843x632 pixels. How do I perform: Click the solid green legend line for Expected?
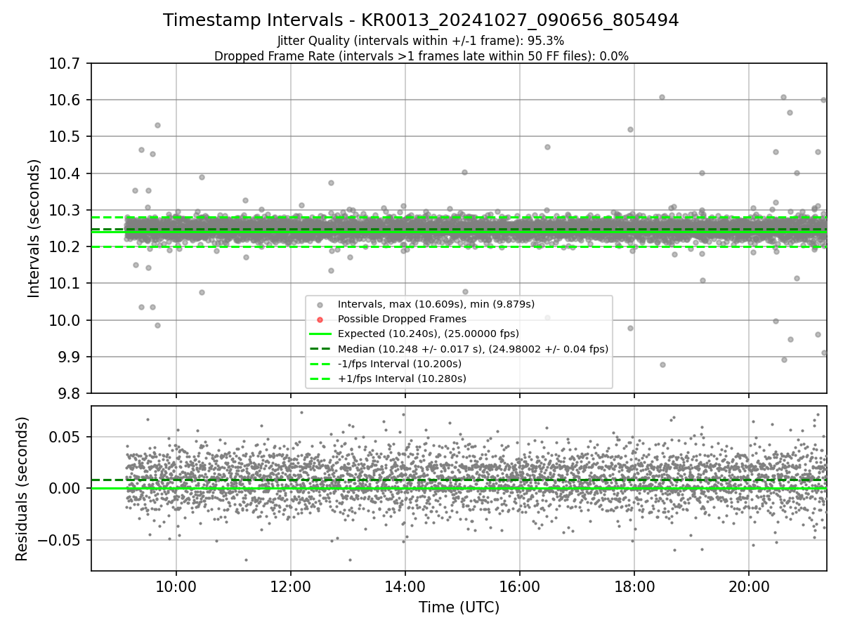click(x=320, y=334)
